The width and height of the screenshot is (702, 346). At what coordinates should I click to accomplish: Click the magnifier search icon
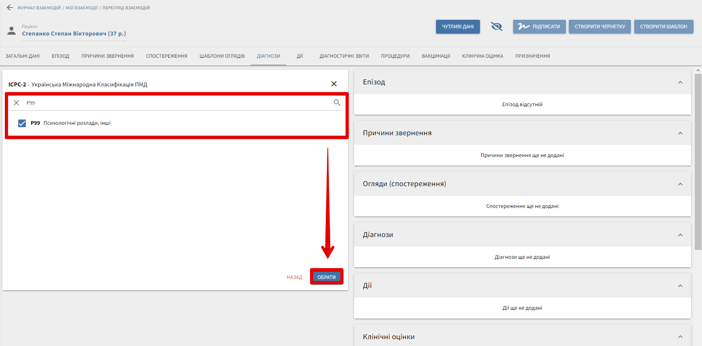pyautogui.click(x=337, y=103)
